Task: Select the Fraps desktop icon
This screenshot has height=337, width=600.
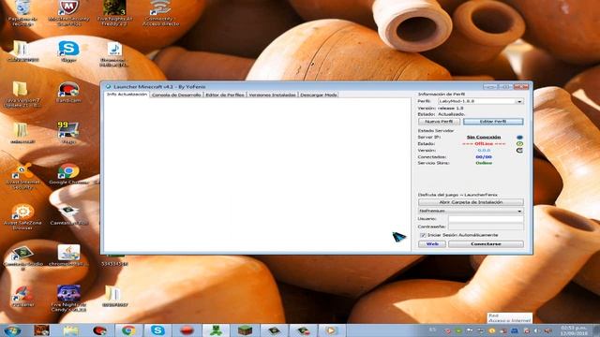Action: [68, 133]
